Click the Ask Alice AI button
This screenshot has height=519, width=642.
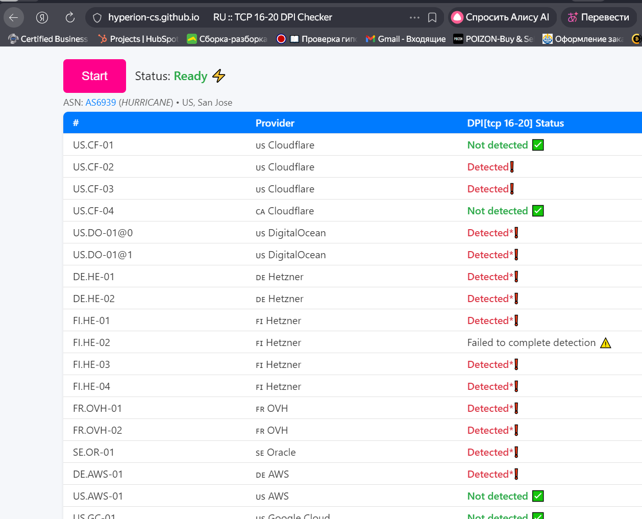pyautogui.click(x=501, y=17)
